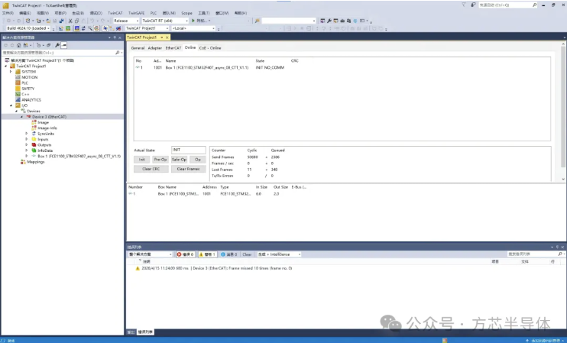The image size is (567, 343).
Task: Collapse the Device 3 (EtherCAT) node
Action: tap(21, 117)
